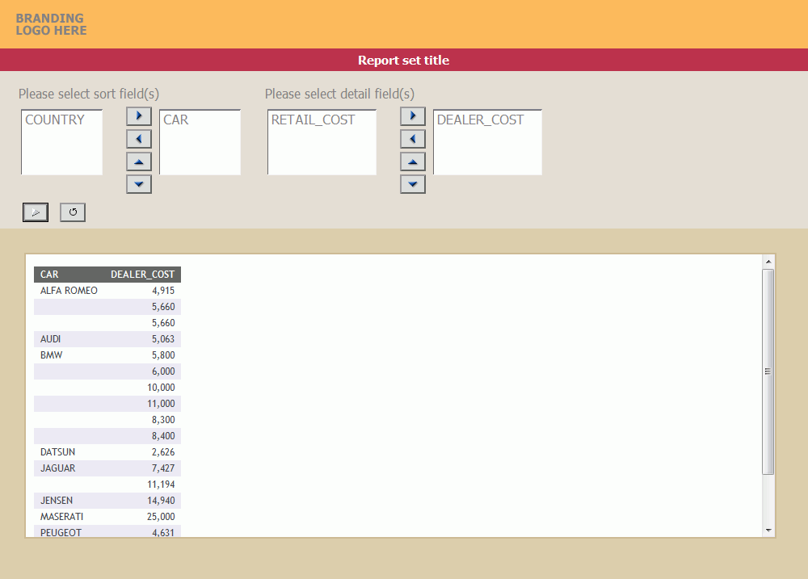Click the 8,300 dealer cost value
The width and height of the screenshot is (808, 579).
(x=163, y=420)
